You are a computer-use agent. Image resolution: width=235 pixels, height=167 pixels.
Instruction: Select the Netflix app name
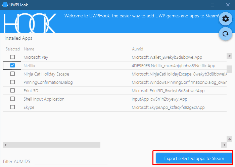coord(29,65)
